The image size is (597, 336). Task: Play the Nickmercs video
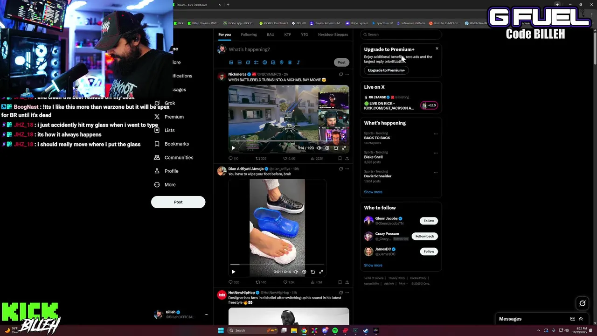coord(233,148)
